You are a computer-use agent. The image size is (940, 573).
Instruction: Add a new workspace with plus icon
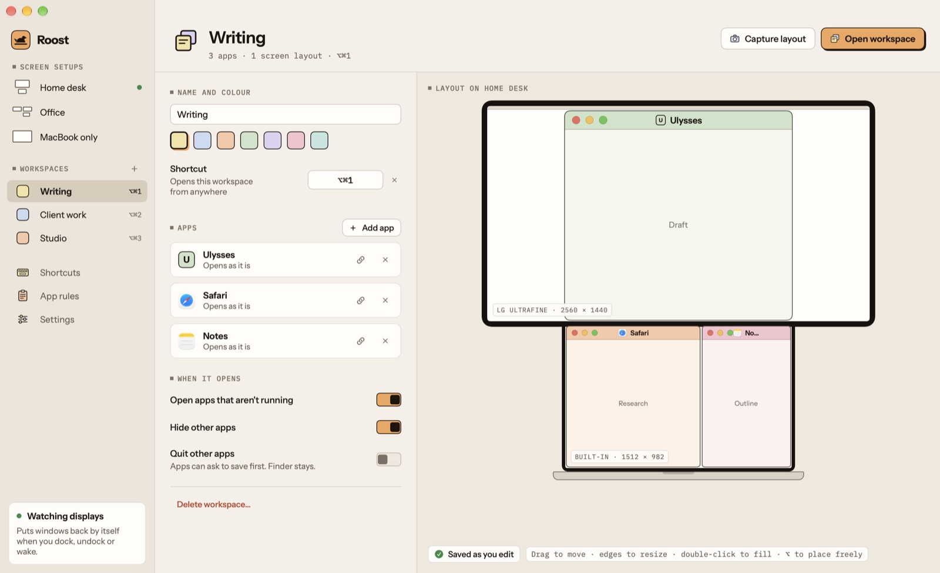coord(135,169)
